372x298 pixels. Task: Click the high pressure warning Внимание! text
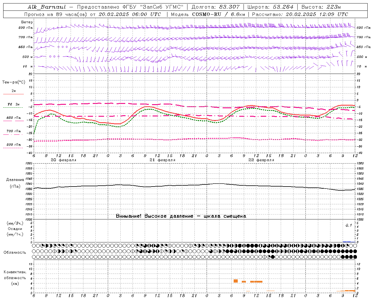point(181,216)
